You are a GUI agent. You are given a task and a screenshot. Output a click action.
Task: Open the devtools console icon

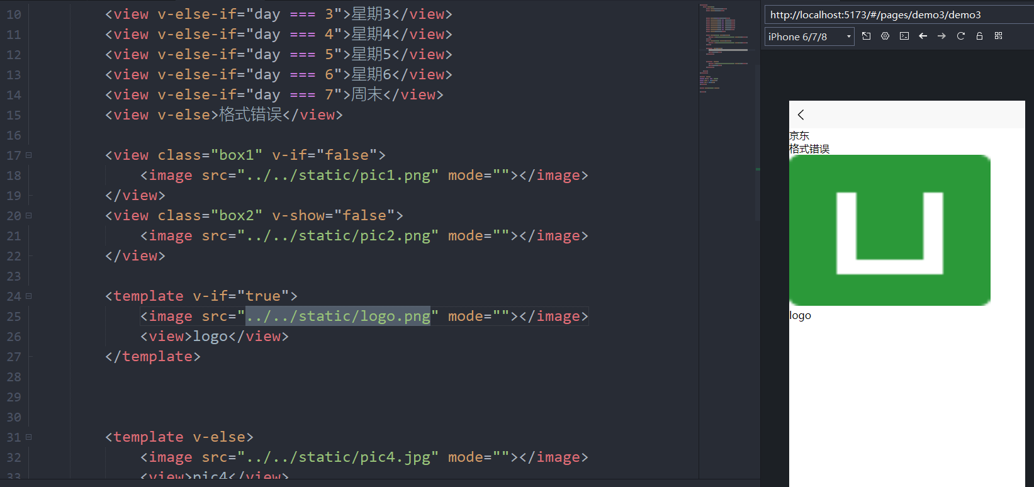(x=904, y=36)
